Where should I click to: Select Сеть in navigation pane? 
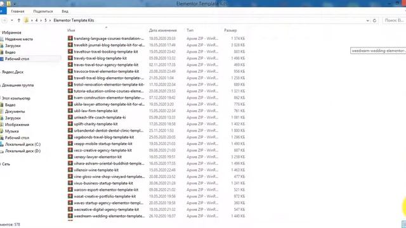[6, 164]
